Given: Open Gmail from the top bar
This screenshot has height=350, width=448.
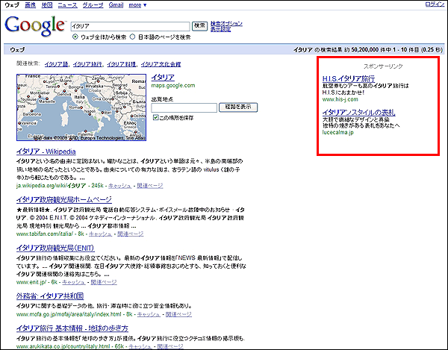Looking at the screenshot, I should 116,4.
